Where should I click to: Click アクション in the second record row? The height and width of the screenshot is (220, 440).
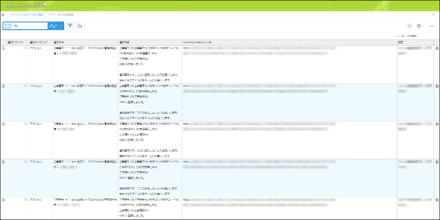coord(36,86)
